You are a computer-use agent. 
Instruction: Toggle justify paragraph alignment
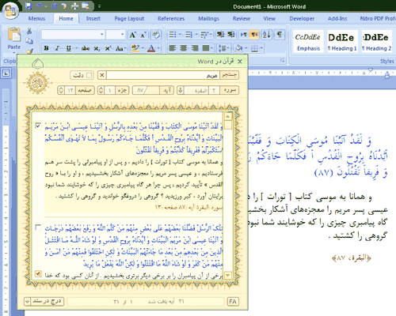coord(206,48)
